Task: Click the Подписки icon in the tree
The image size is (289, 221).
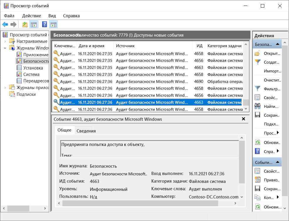Action: [12, 94]
